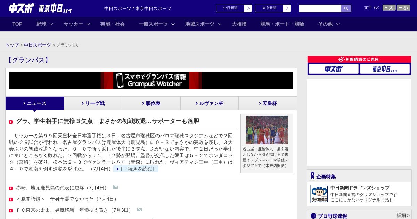Click the 新聞購読のご案内 header
Viewport: 417px width, 219px height.
pyautogui.click(x=359, y=59)
